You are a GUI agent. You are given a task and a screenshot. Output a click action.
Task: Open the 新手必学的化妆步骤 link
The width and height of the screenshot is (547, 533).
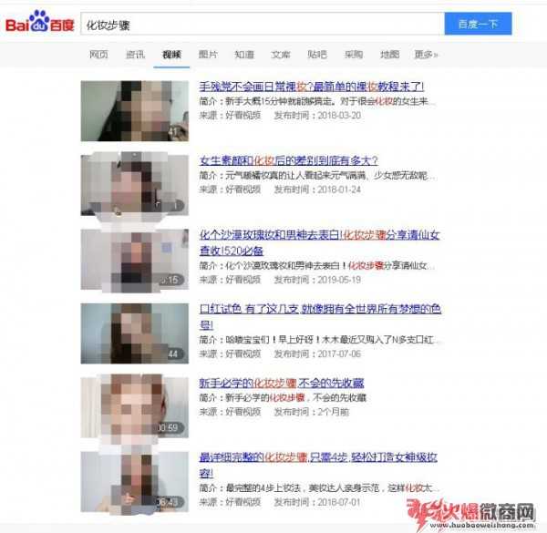click(x=282, y=383)
